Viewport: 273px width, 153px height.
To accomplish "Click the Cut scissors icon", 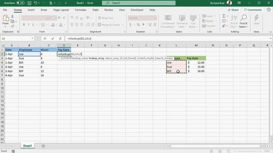I will pos(12,17).
